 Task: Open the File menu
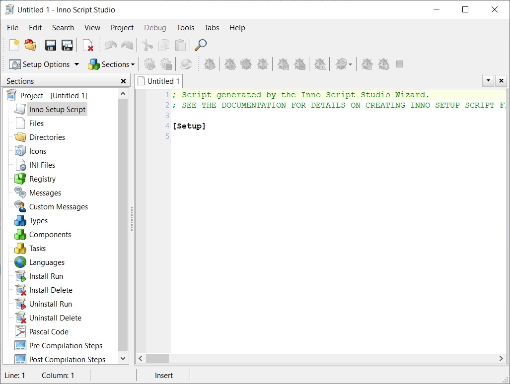pyautogui.click(x=13, y=28)
